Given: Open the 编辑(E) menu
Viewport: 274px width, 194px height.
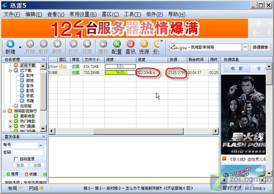Looking at the screenshot, I should pos(34,14).
